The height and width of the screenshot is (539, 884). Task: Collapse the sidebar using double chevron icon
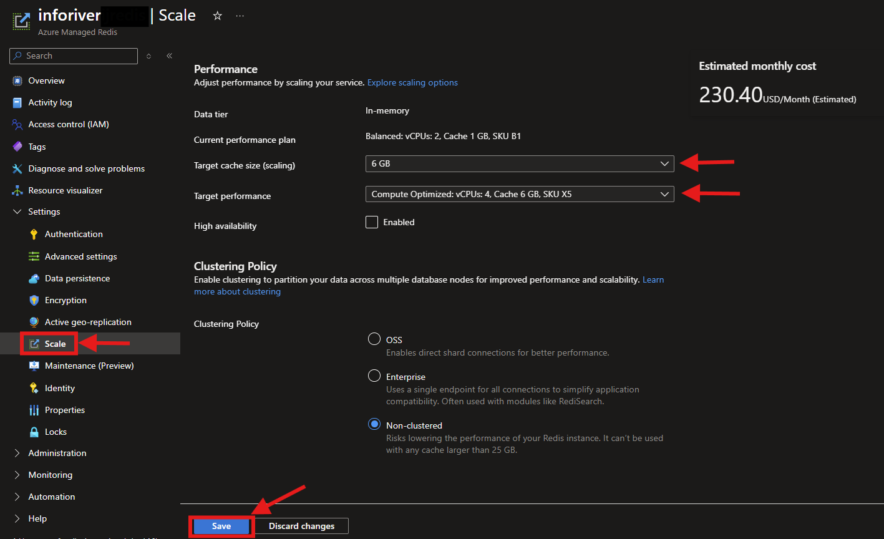pyautogui.click(x=169, y=56)
